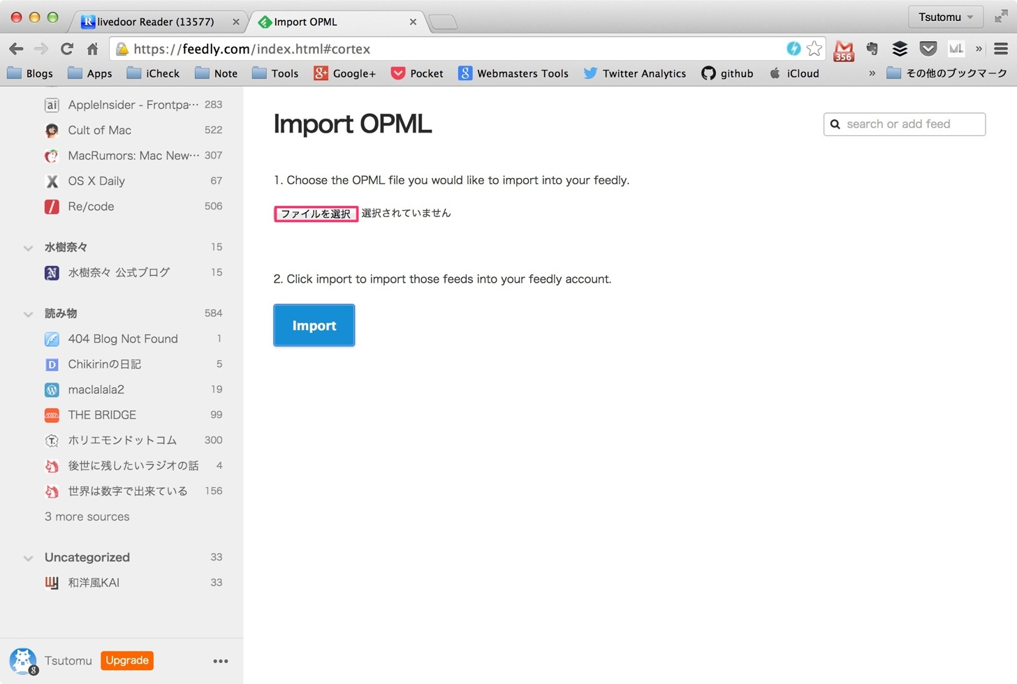This screenshot has height=684, width=1017.
Task: Open the Twitter Analytics bookmark
Action: [635, 73]
